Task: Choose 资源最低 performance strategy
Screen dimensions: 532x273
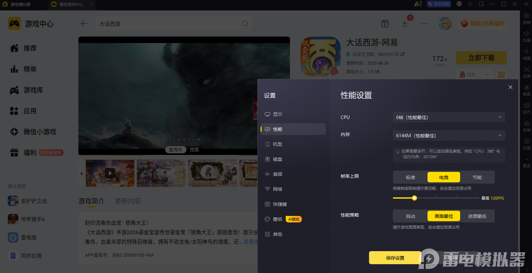Action: coord(477,216)
